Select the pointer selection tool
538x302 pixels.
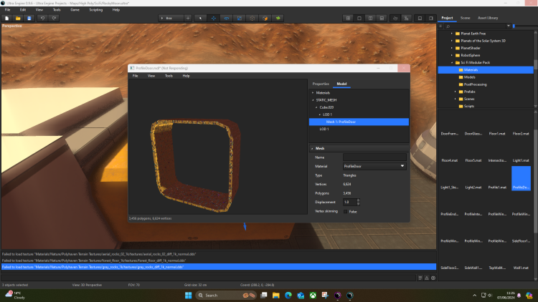pos(200,17)
